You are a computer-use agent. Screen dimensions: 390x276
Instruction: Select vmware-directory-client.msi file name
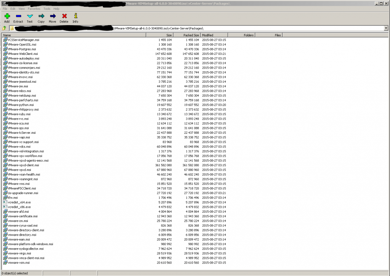tap(26, 230)
